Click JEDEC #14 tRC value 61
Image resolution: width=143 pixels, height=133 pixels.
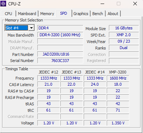95,110
